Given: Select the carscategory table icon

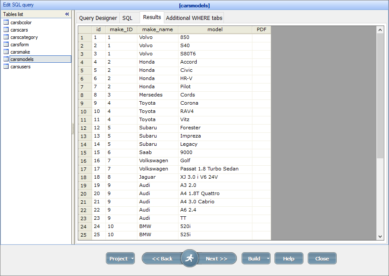Looking at the screenshot, I should tap(6, 37).
